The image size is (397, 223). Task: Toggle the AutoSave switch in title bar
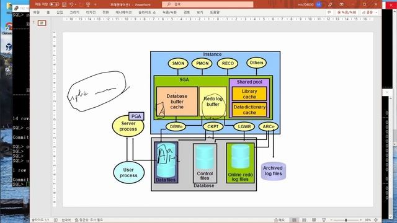(x=54, y=4)
